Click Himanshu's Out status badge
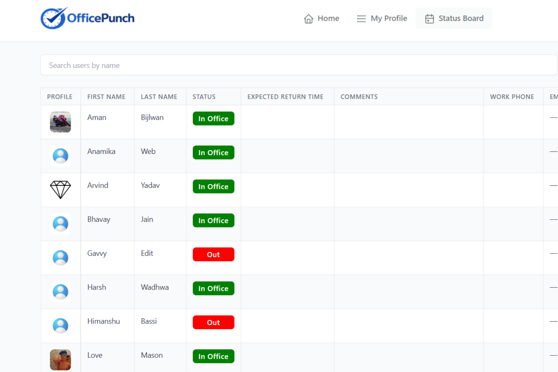 pyautogui.click(x=213, y=322)
